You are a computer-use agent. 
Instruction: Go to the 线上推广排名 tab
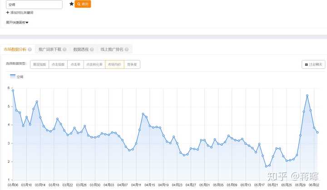[112, 49]
